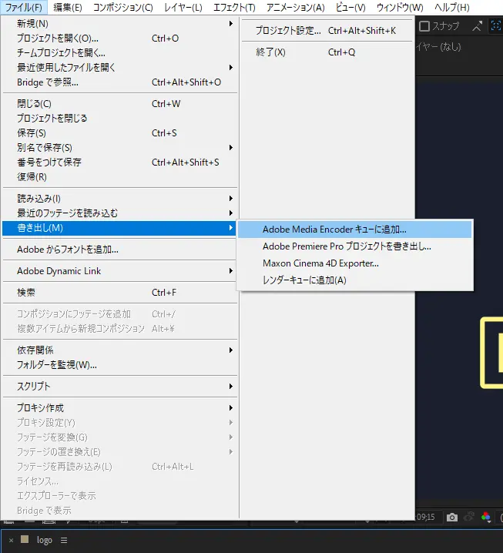Choose 閉じる(C) in file menu
This screenshot has height=553, width=503.
pyautogui.click(x=120, y=104)
